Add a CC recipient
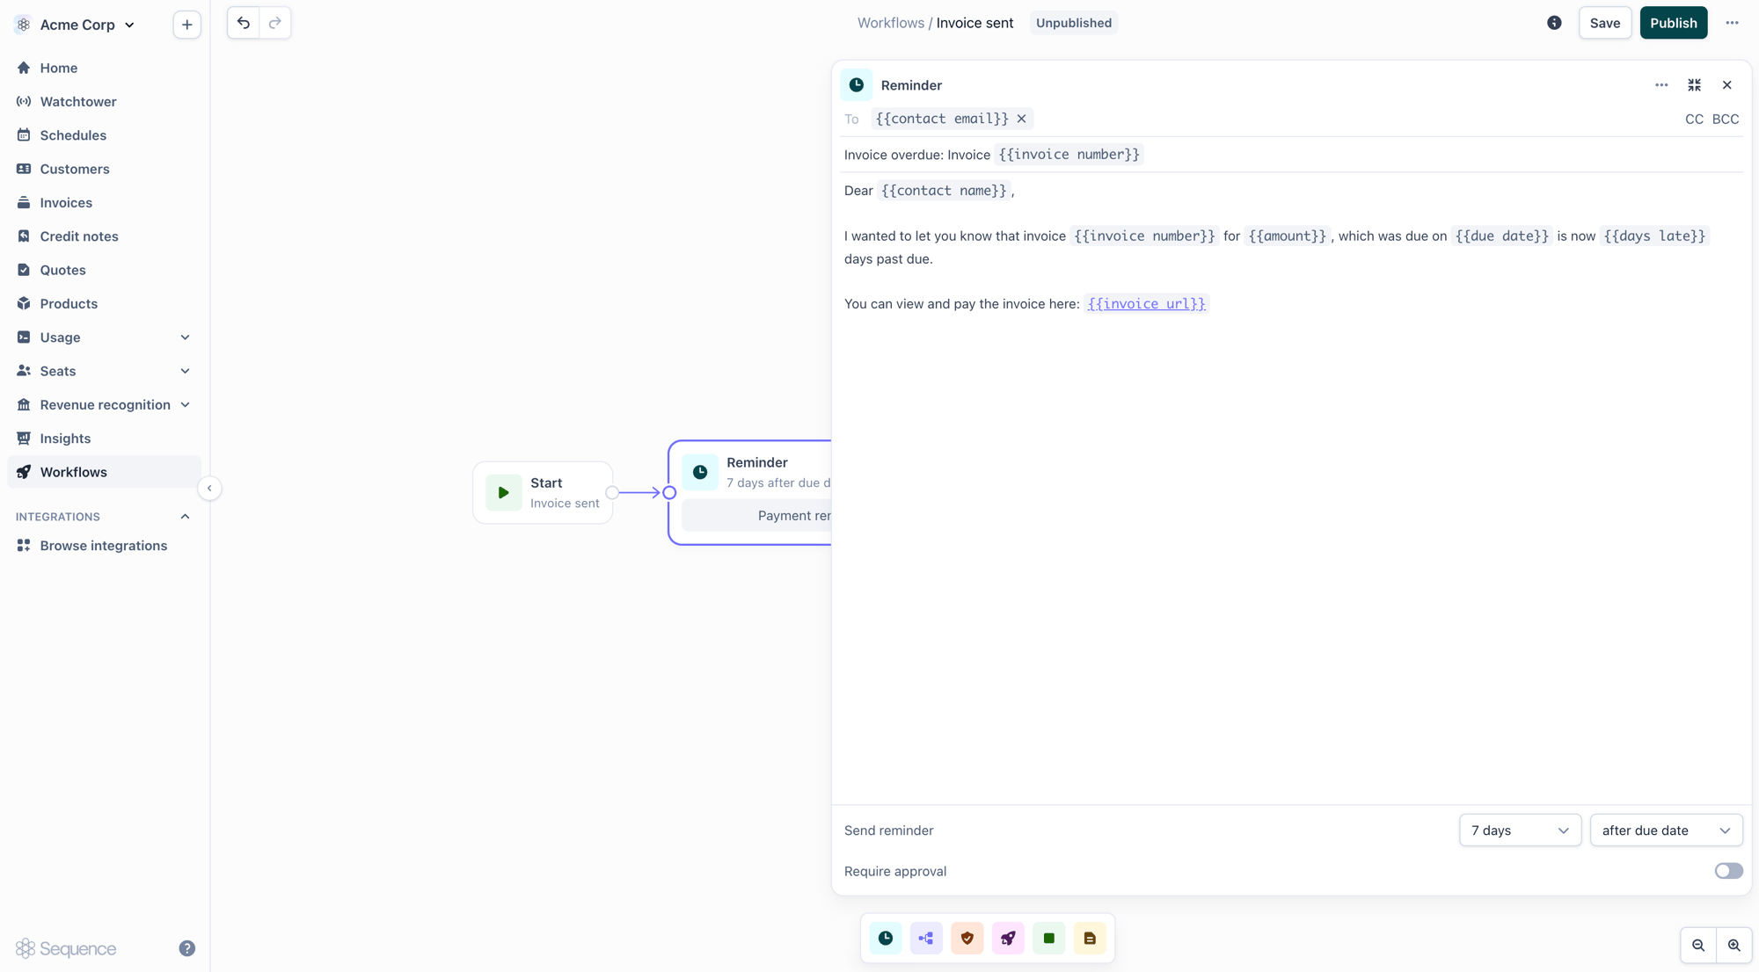 (1694, 120)
